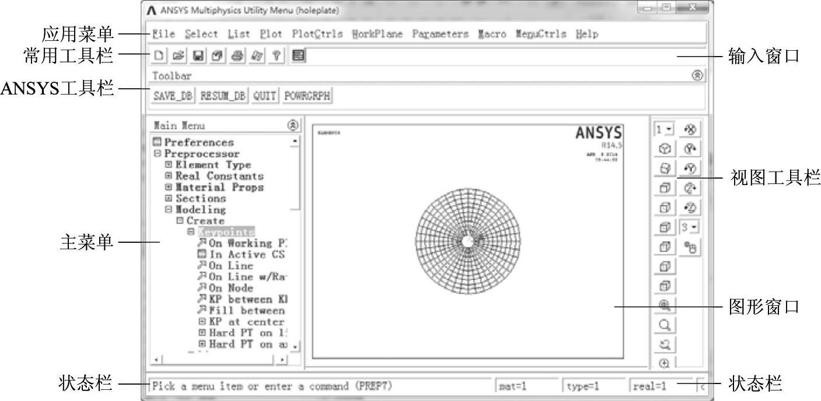Collapse the Modeling tree node
This screenshot has width=821, height=401.
click(x=169, y=210)
